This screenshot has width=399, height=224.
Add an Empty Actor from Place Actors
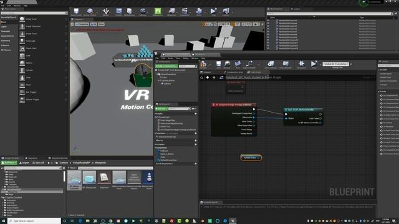[x=43, y=19]
